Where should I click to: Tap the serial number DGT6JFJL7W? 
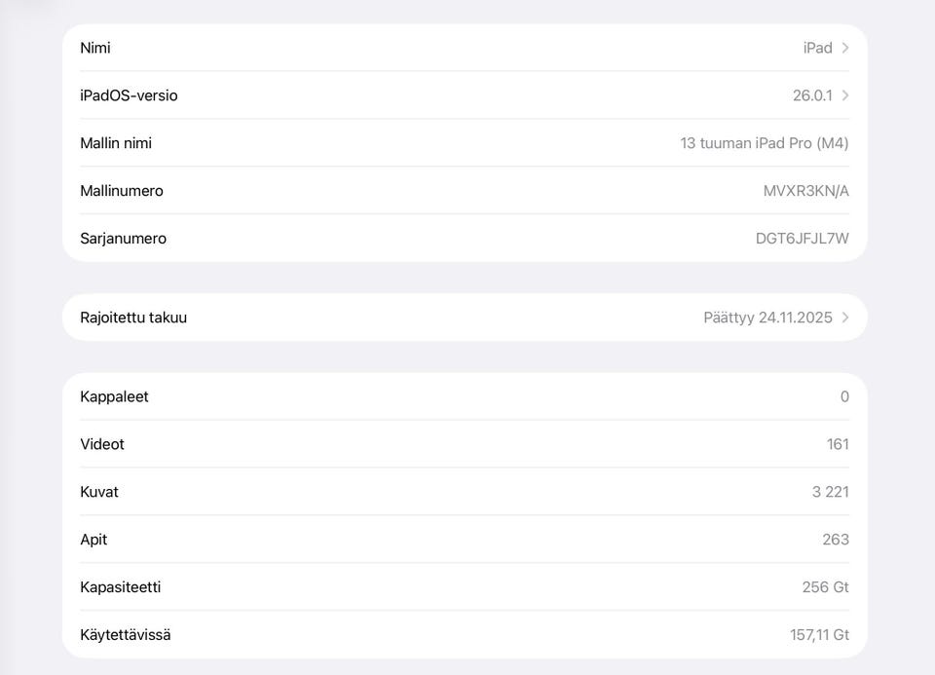pyautogui.click(x=802, y=239)
